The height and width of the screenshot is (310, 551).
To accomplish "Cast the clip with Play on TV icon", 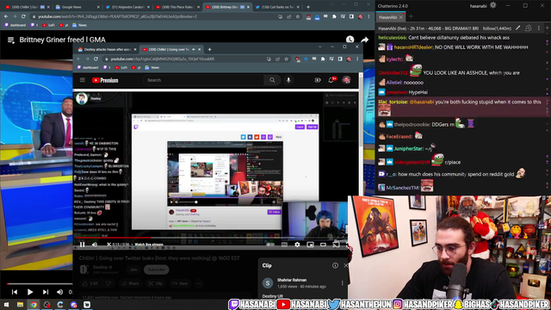I will 336,245.
